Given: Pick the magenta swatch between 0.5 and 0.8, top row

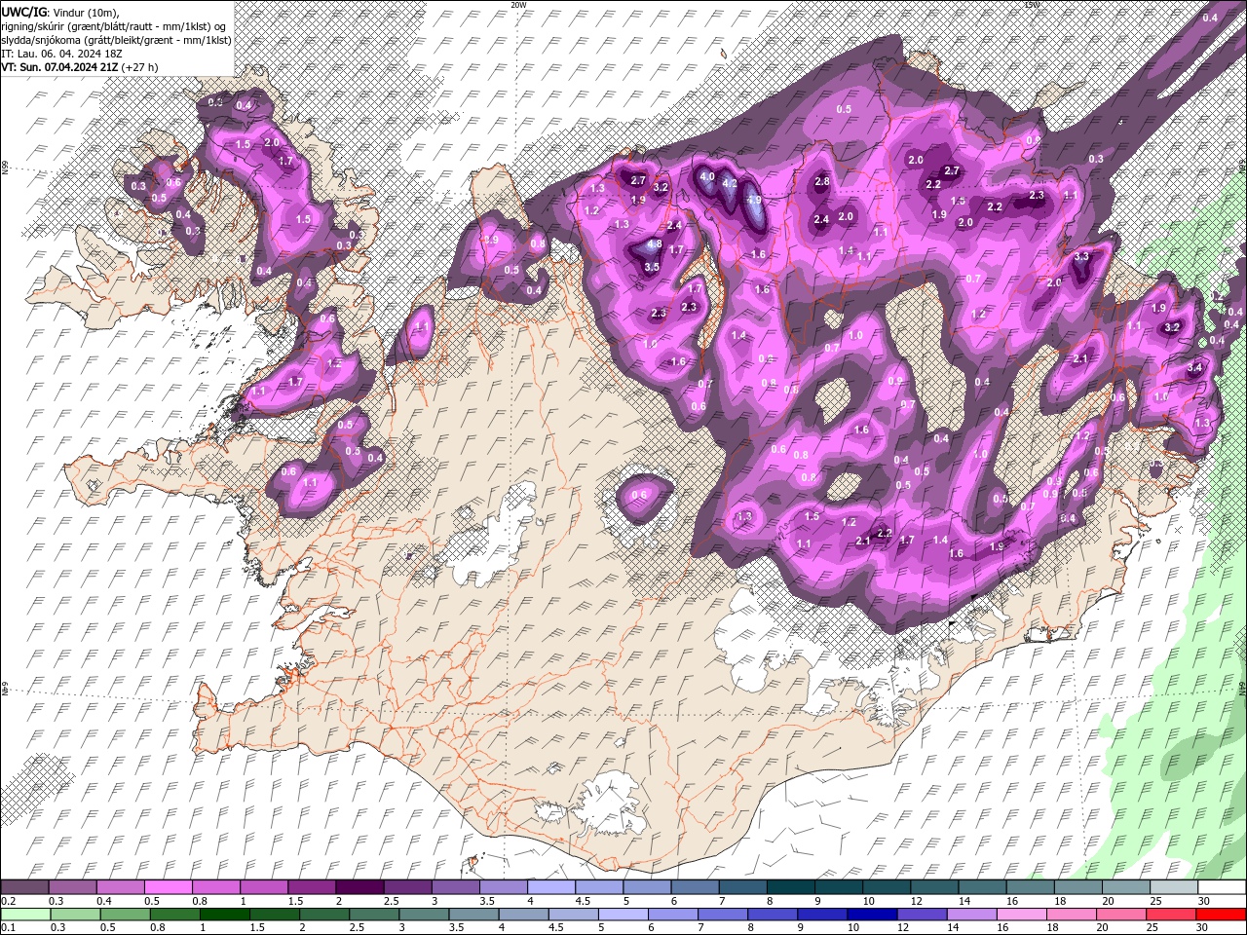Looking at the screenshot, I should [x=168, y=886].
